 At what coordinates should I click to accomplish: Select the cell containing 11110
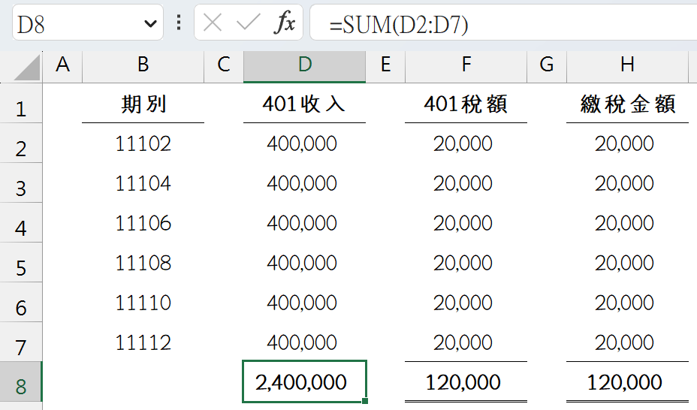point(143,303)
